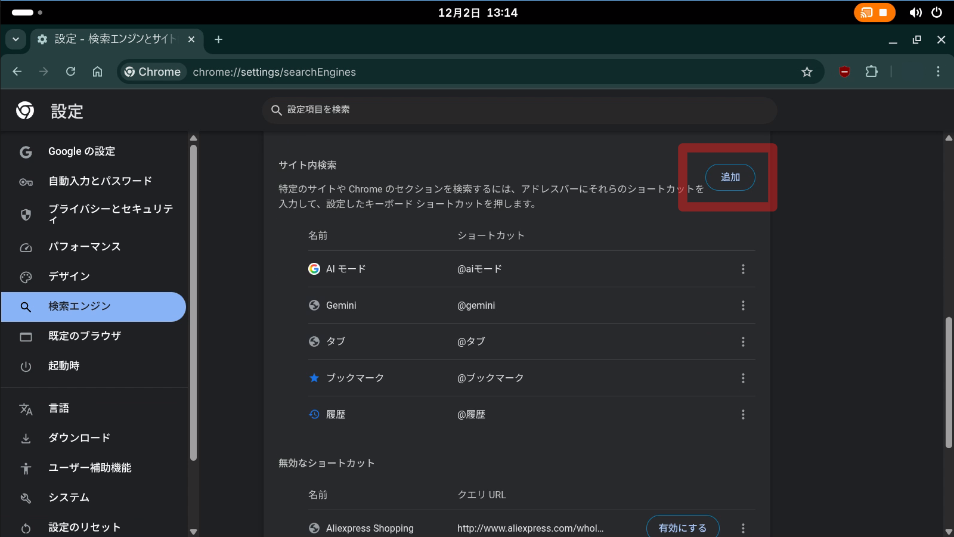Reload the page with the refresh icon
954x537 pixels.
(70, 72)
